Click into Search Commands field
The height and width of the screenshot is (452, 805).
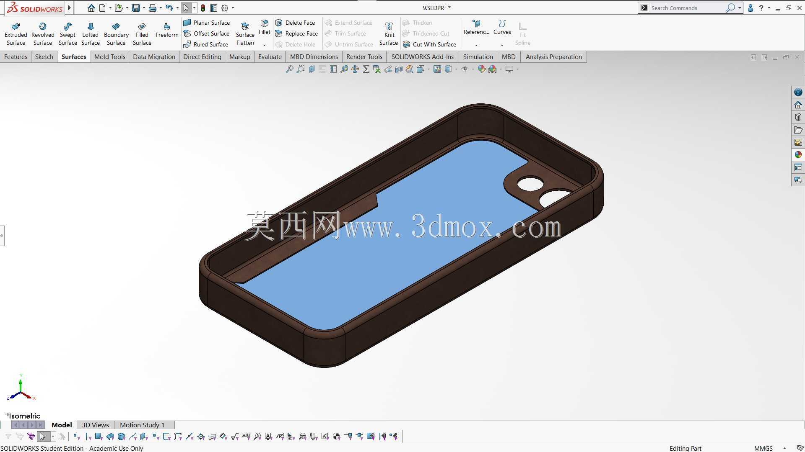point(688,8)
